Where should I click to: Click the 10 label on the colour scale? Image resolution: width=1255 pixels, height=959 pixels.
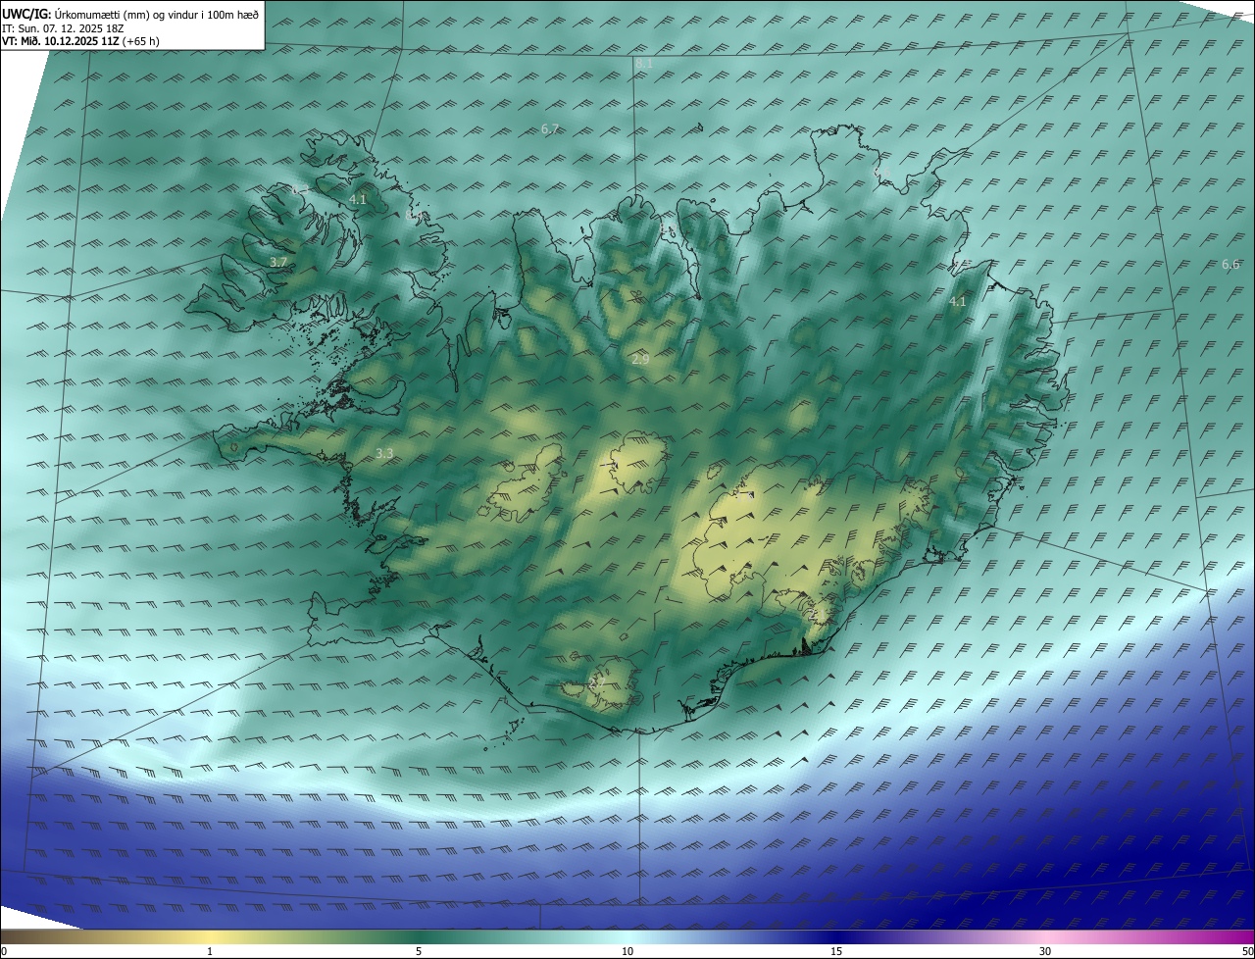[x=627, y=951]
